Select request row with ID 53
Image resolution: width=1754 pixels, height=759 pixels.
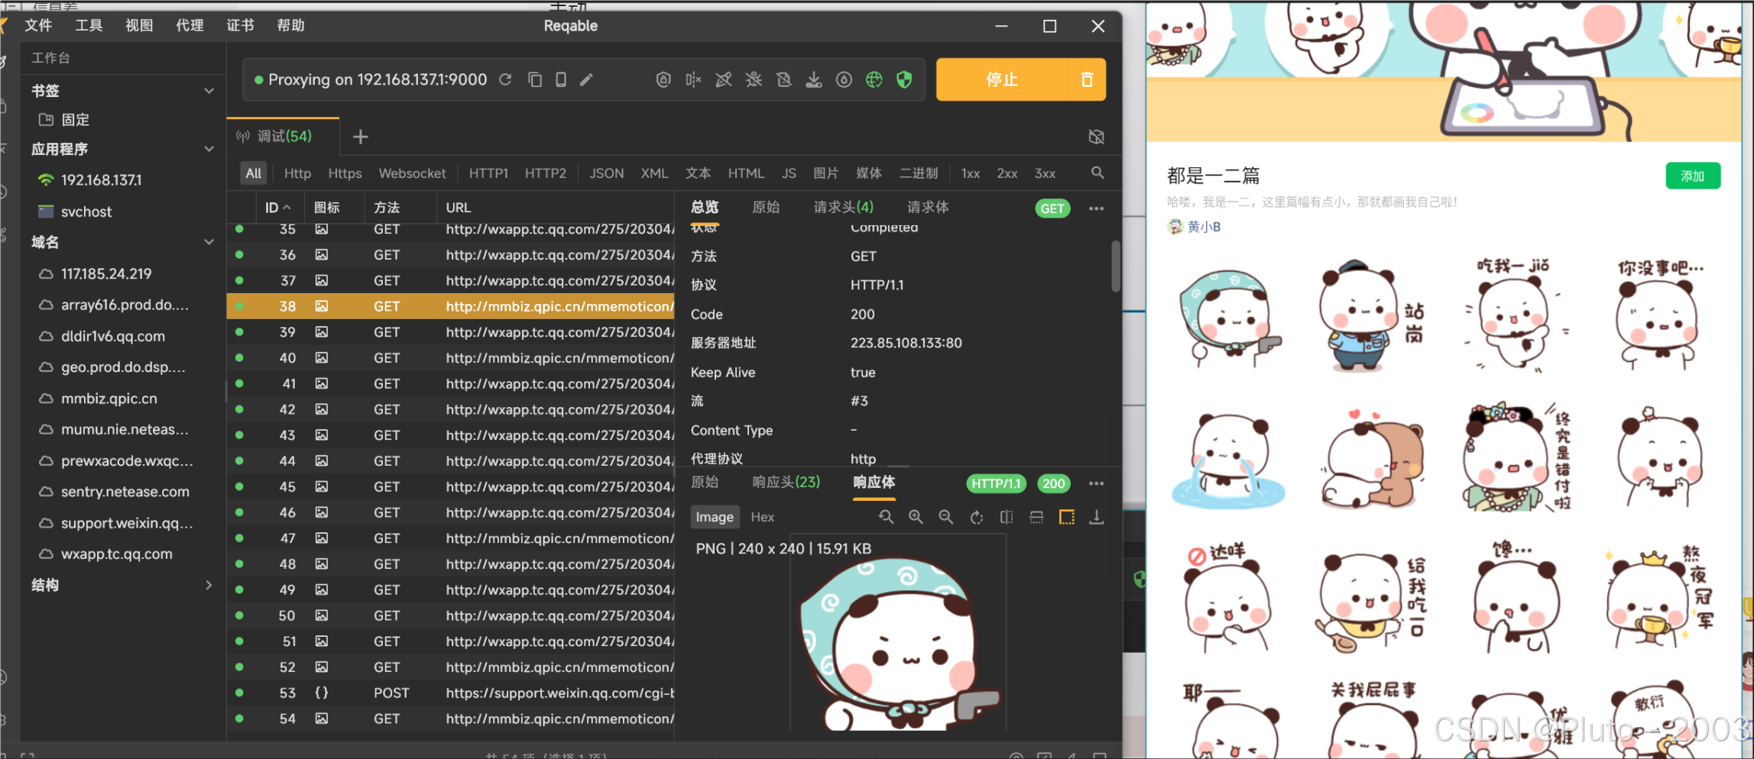coord(451,693)
